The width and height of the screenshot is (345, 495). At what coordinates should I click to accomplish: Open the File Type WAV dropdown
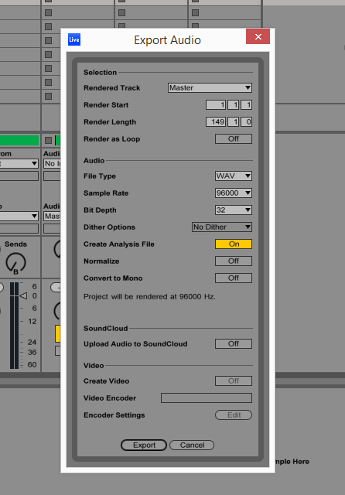234,176
